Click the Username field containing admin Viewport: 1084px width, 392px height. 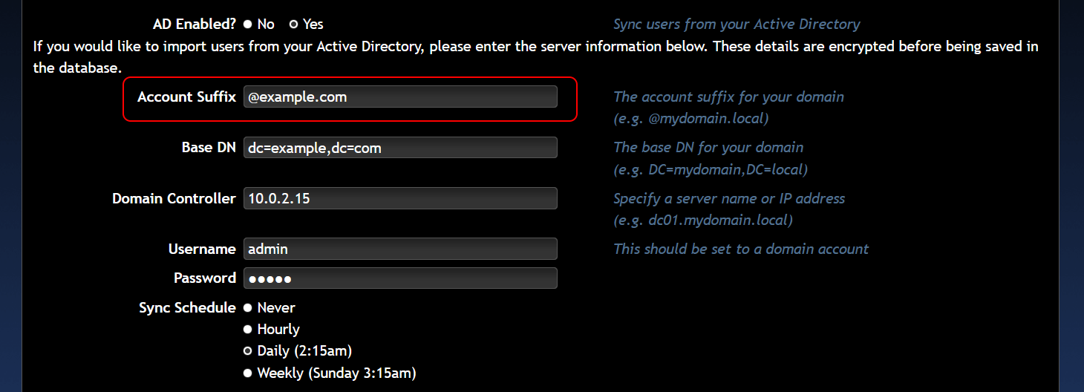(x=400, y=249)
